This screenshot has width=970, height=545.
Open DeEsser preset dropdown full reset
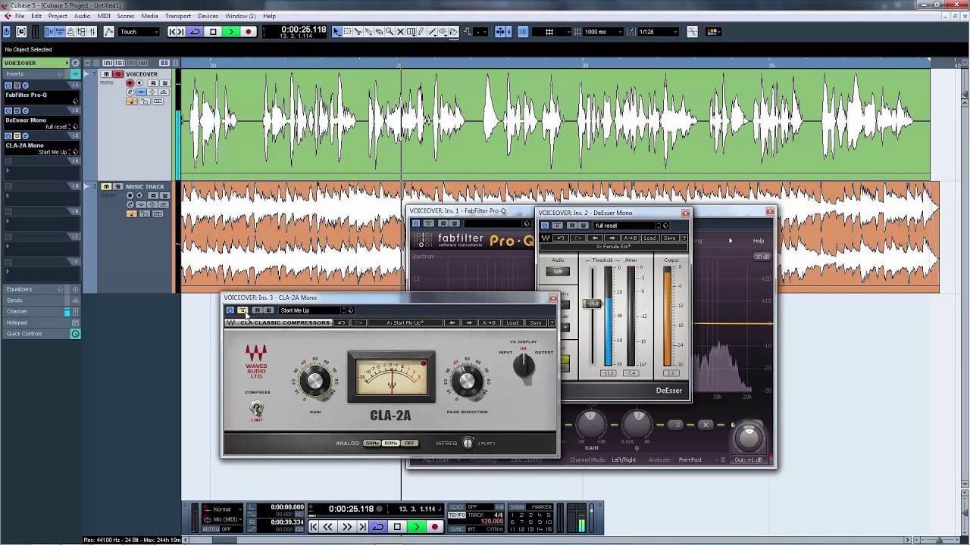(x=627, y=226)
